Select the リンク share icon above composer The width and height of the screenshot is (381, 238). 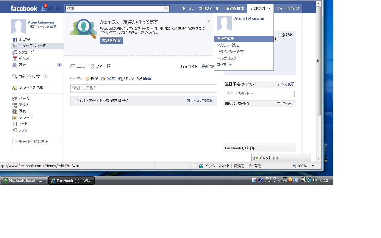[x=121, y=79]
